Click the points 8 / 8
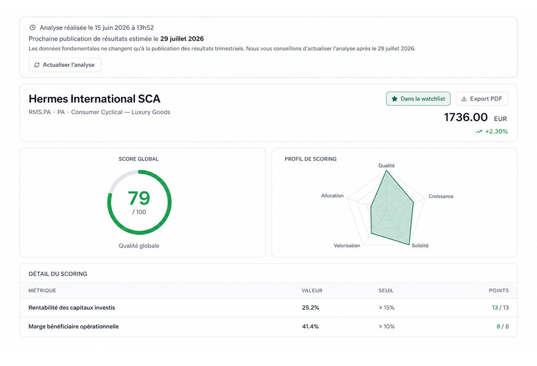This screenshot has height=366, width=537. tap(503, 326)
